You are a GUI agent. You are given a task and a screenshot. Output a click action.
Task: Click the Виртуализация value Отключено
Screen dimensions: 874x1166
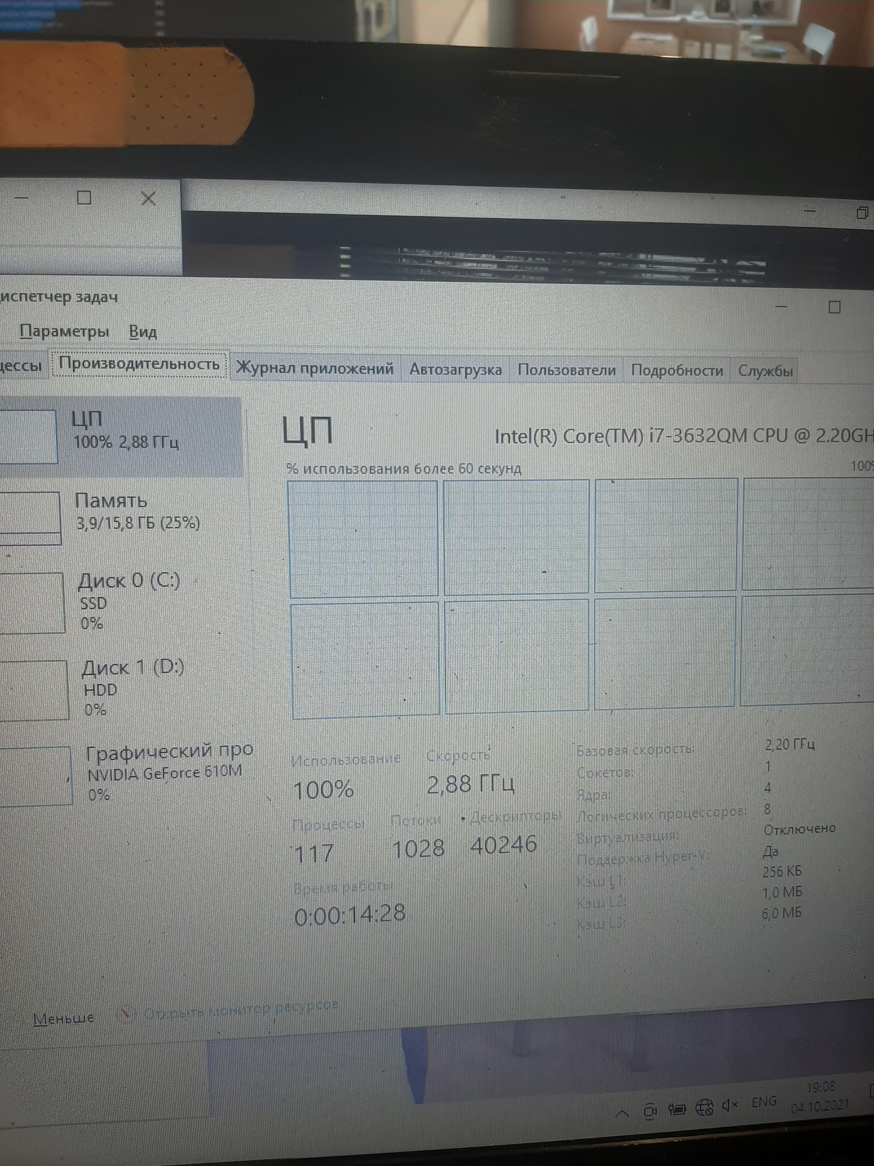(x=800, y=829)
